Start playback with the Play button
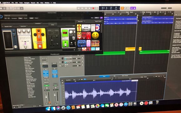Image resolution: width=181 pixels, height=113 pixels. (90, 8)
